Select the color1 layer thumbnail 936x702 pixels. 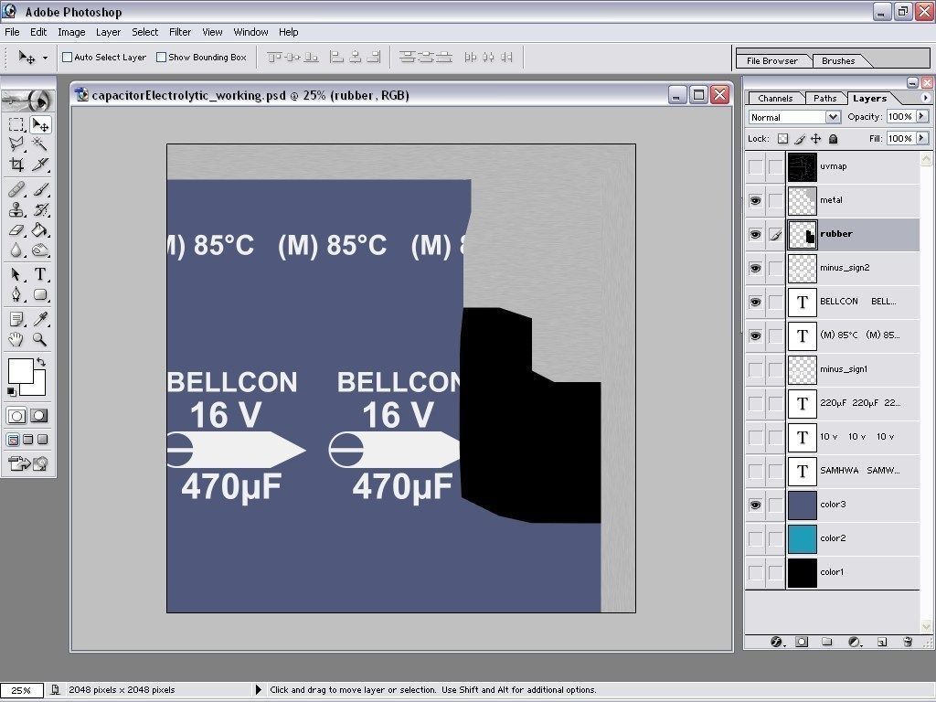pos(803,572)
